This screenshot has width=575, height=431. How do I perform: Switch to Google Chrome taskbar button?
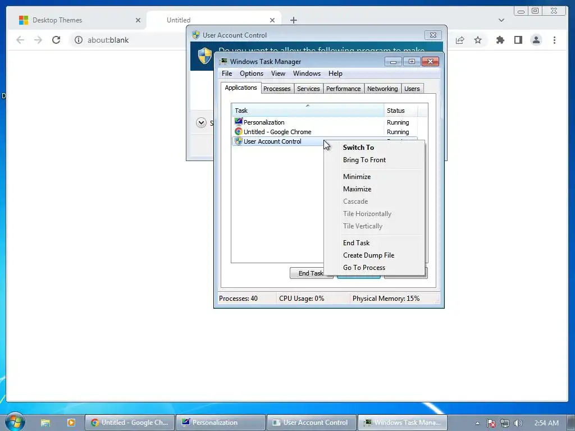pos(130,423)
